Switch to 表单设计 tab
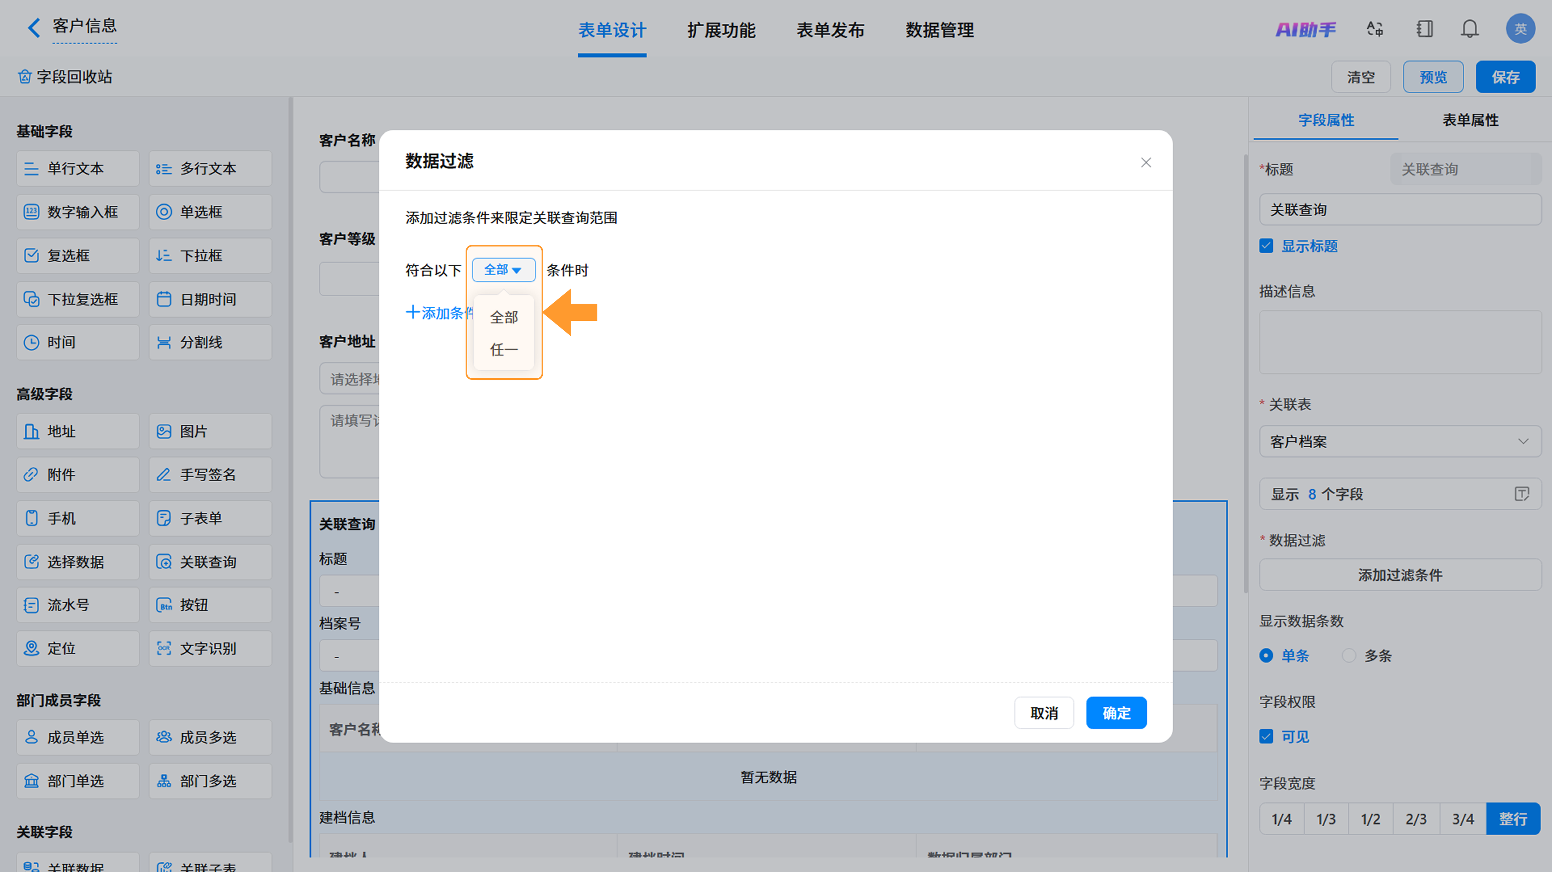Image resolution: width=1552 pixels, height=872 pixels. pos(612,30)
